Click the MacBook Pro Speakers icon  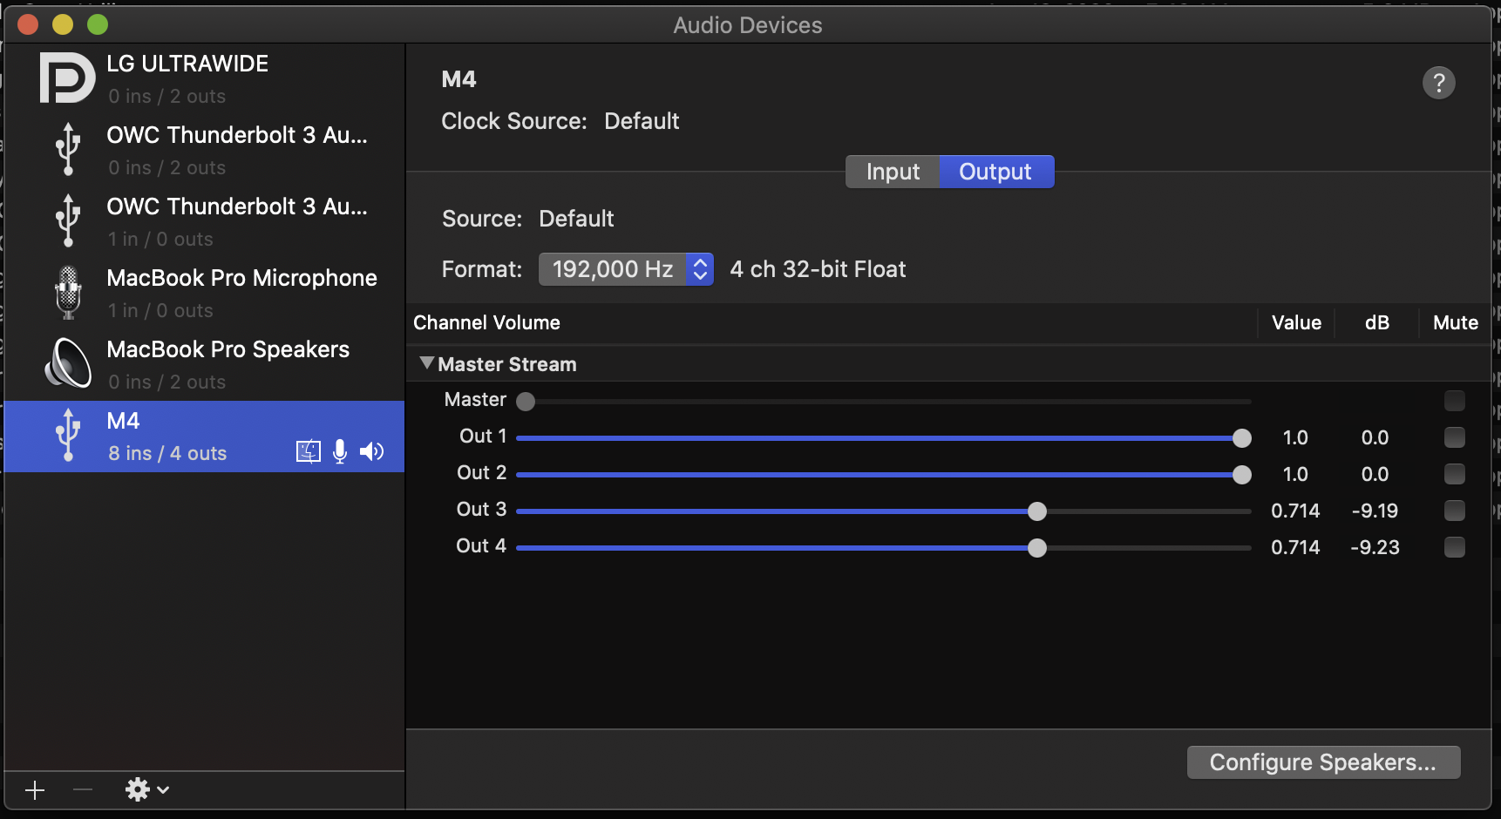tap(68, 362)
